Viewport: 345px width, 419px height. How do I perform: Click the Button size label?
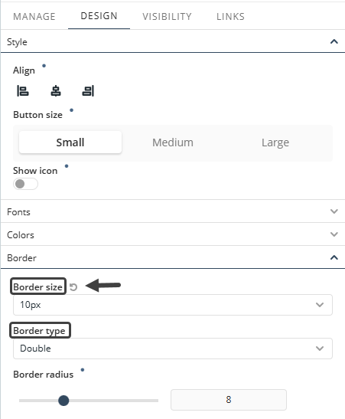pyautogui.click(x=38, y=115)
